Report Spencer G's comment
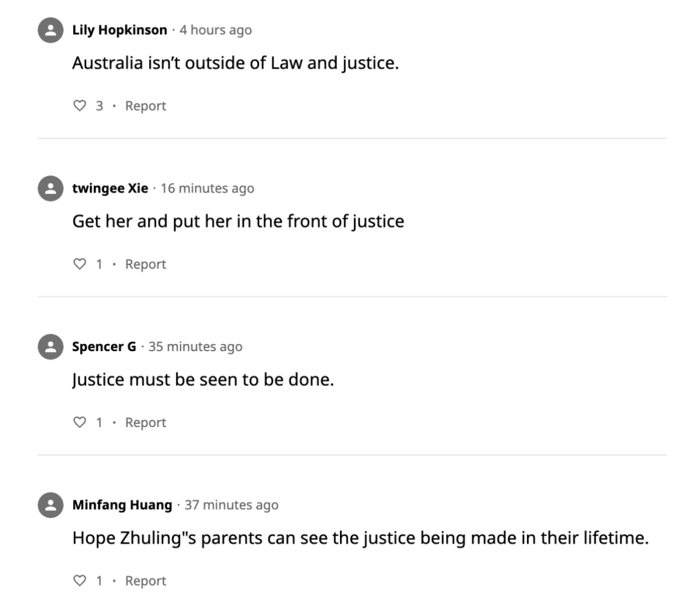Viewport: 694px width, 608px height. pyautogui.click(x=145, y=423)
